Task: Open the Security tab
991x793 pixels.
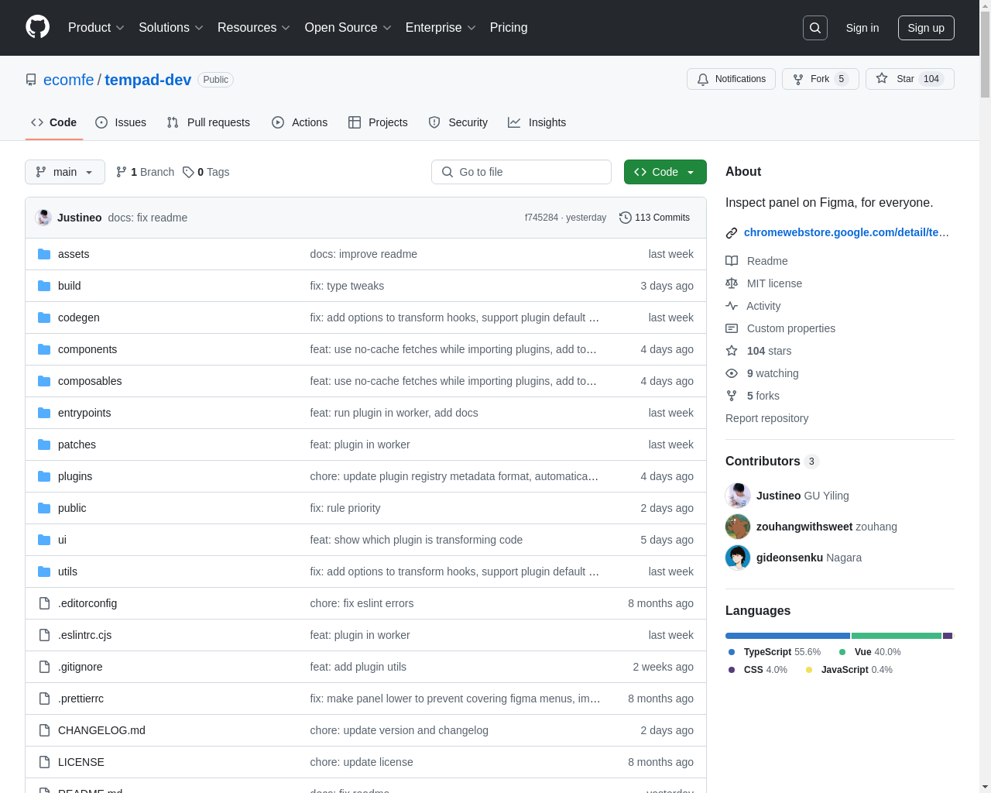Action: 458,122
